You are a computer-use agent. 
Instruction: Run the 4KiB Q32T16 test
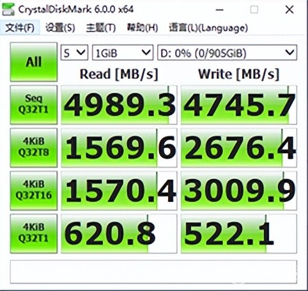coord(34,190)
